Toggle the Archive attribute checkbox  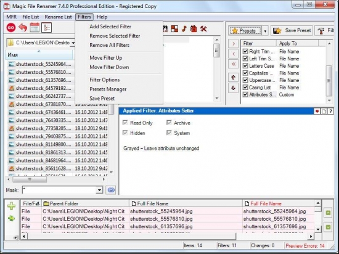tap(169, 123)
